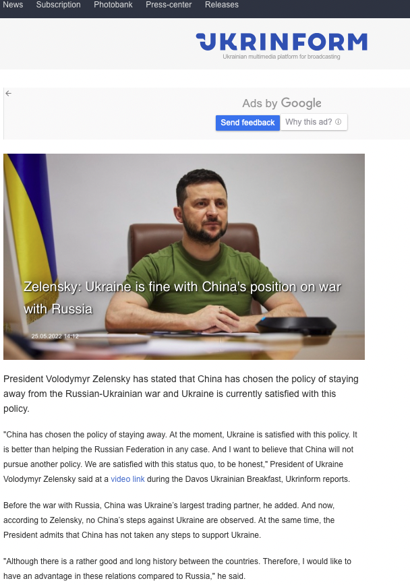The height and width of the screenshot is (585, 410).
Task: Click the ad back arrow icon
Action: 8,93
